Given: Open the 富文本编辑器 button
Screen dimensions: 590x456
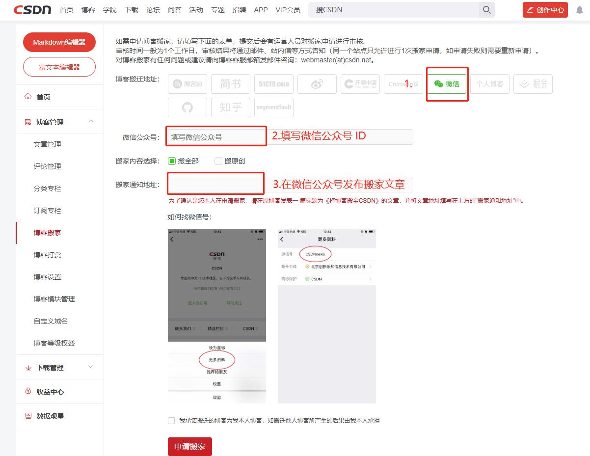Looking at the screenshot, I should [59, 67].
